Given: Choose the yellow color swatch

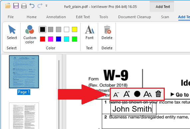Looking at the screenshot, I should [x=75, y=29].
